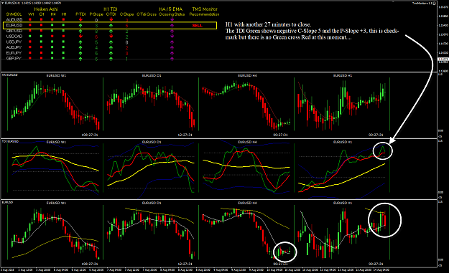449x273 pixels.
Task: Click the EURUSD H4 green Heiken Ashi square
Action: tap(52, 25)
